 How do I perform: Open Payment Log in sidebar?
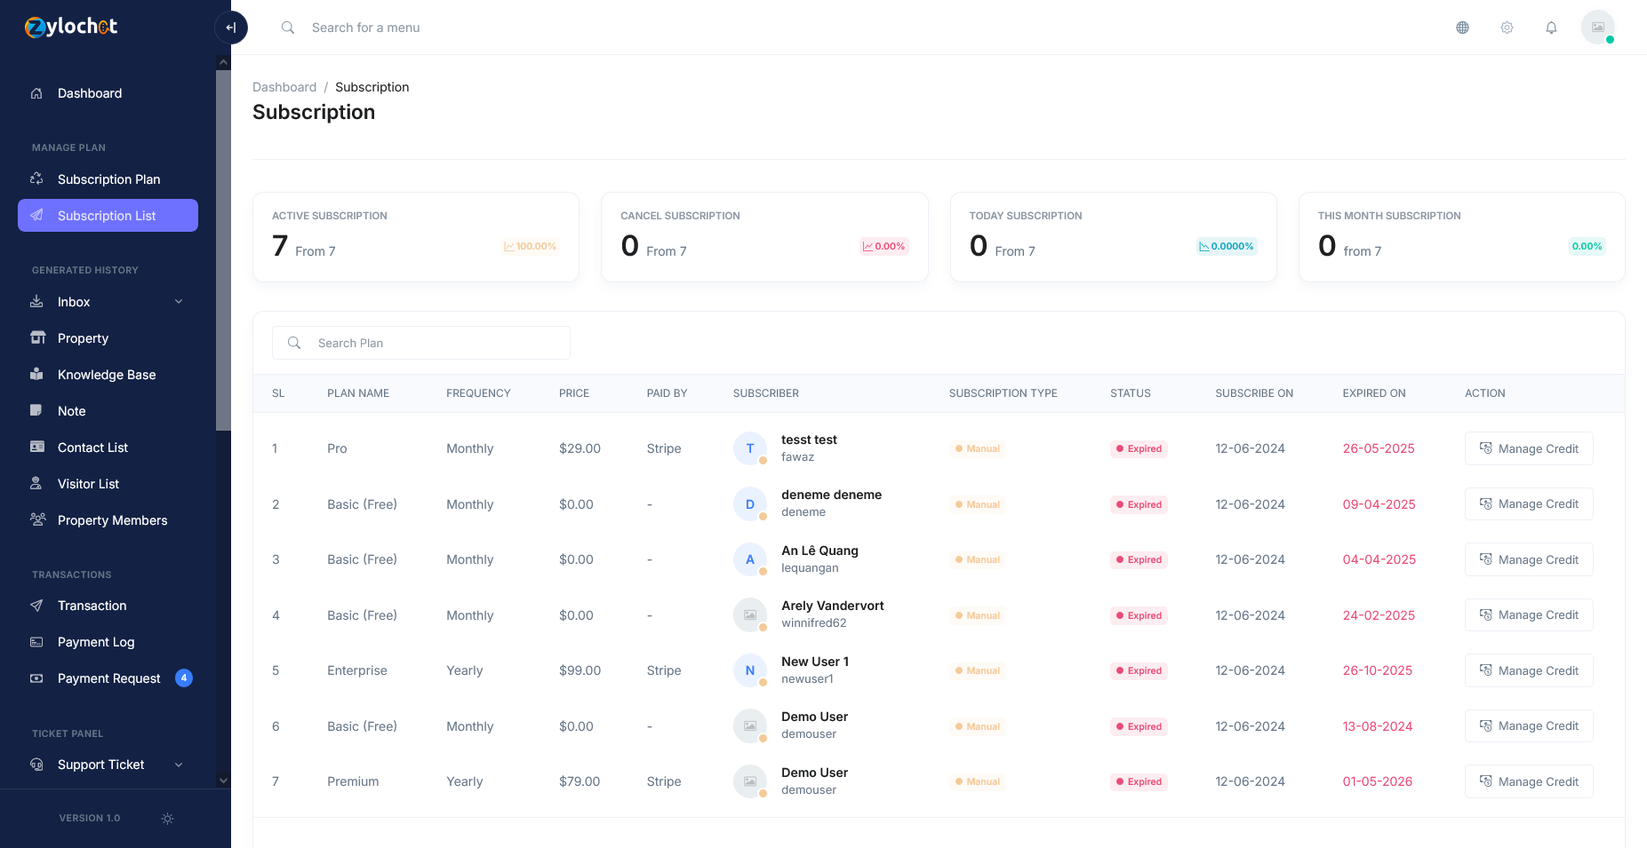(108, 642)
